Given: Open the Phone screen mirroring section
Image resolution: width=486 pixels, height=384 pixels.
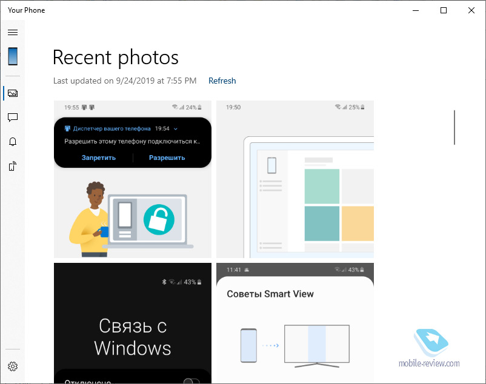Looking at the screenshot, I should click(x=13, y=167).
